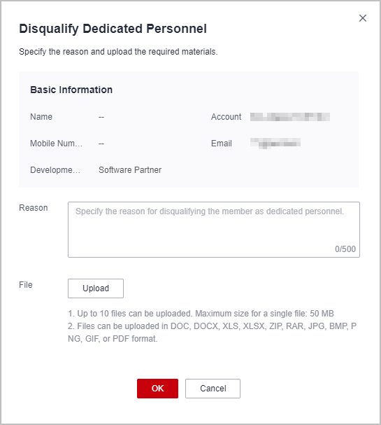Confirm with the red OK button

pyautogui.click(x=157, y=389)
